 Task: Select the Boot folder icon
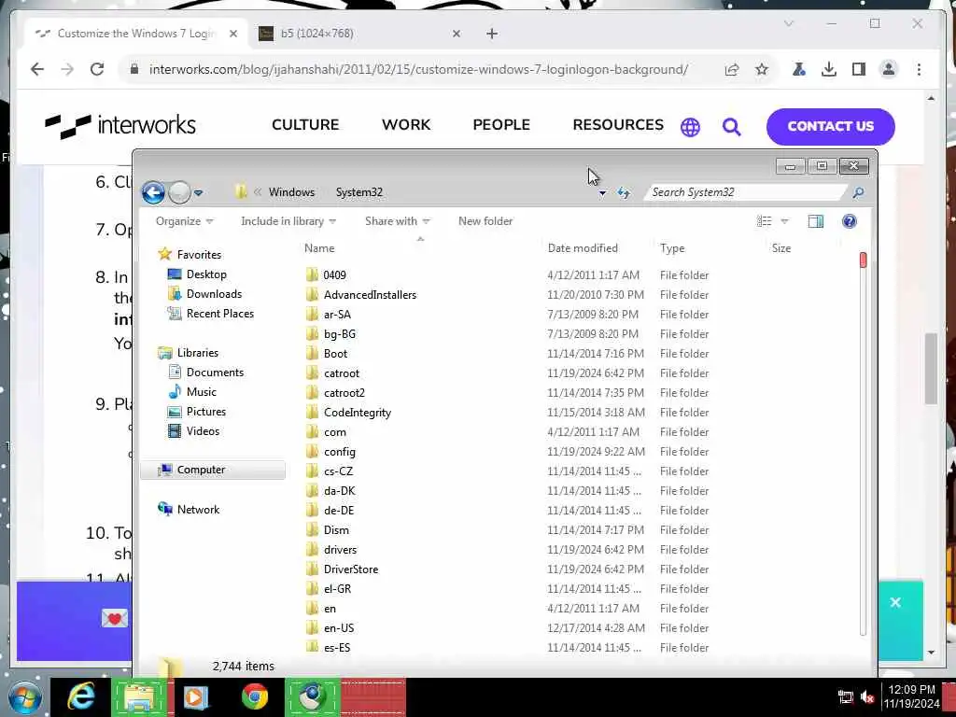click(x=312, y=354)
